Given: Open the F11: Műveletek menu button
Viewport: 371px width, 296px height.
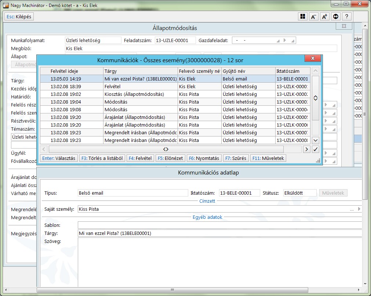Looking at the screenshot, I should [x=269, y=158].
